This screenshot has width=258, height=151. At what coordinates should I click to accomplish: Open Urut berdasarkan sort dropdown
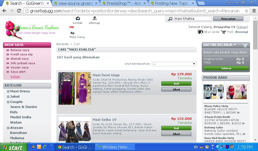174,64
